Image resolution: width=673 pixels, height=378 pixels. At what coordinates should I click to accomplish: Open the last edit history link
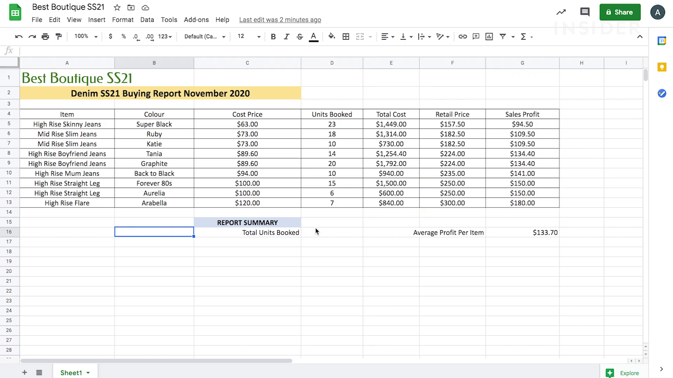point(280,20)
